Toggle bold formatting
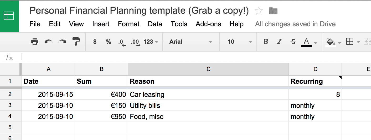This screenshot has height=140, width=371. coord(266,42)
